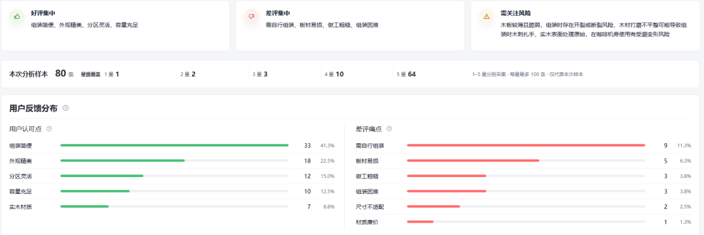Open the help icon beside 差评痛点
Screen dimensions: 704x235
(389, 129)
